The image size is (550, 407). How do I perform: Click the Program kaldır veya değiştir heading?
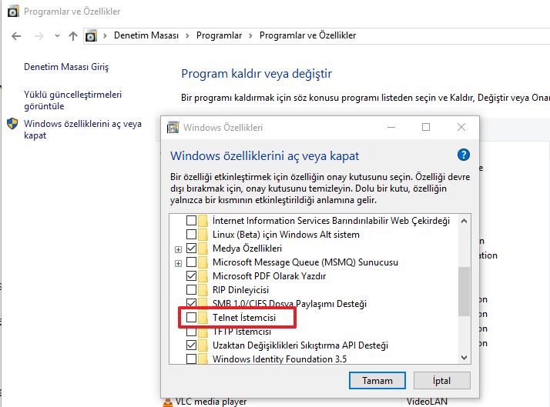click(x=257, y=74)
